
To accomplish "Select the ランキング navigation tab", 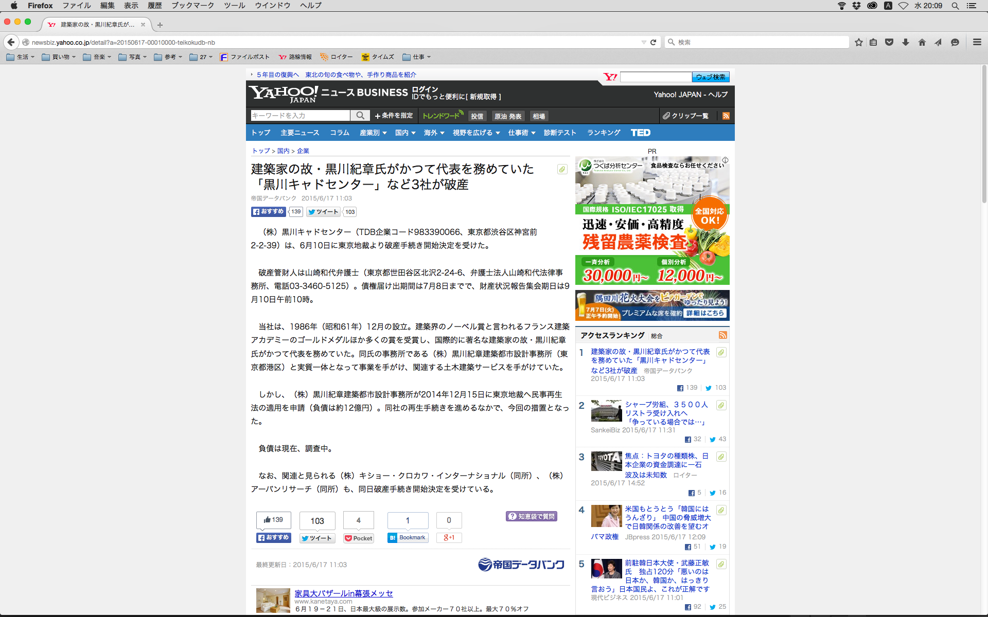I will point(604,133).
